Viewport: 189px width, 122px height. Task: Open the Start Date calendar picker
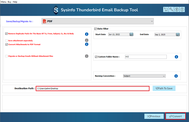(131, 34)
